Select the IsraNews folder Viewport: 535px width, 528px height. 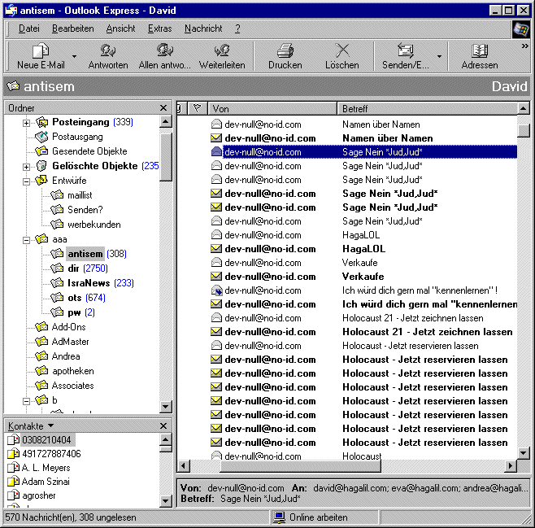[89, 283]
